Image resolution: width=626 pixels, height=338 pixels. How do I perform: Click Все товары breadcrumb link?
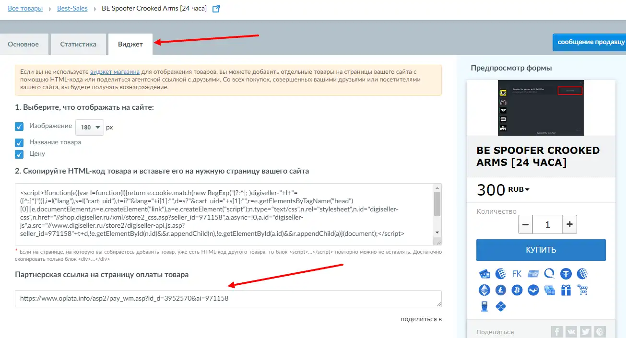point(25,9)
